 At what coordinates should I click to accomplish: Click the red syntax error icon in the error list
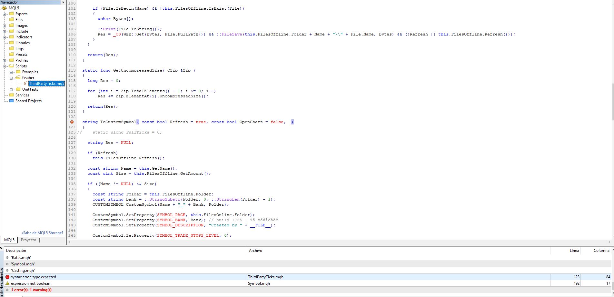pyautogui.click(x=7, y=277)
